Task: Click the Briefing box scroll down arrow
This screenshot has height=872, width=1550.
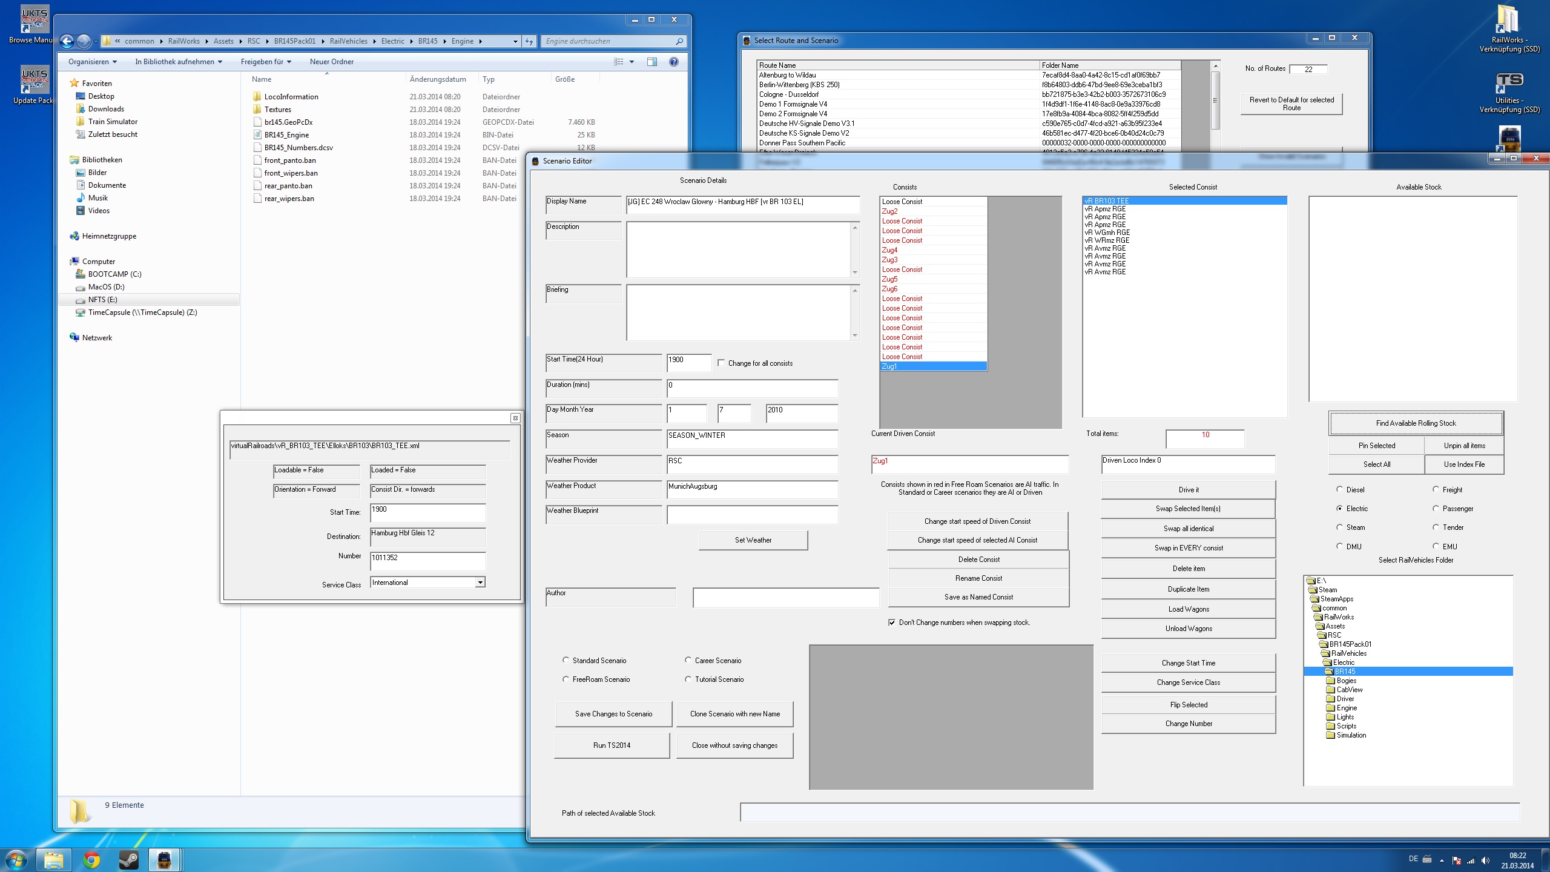Action: click(x=855, y=335)
